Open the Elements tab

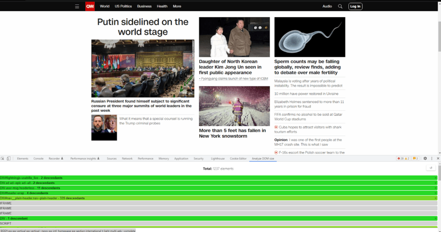(x=22, y=158)
